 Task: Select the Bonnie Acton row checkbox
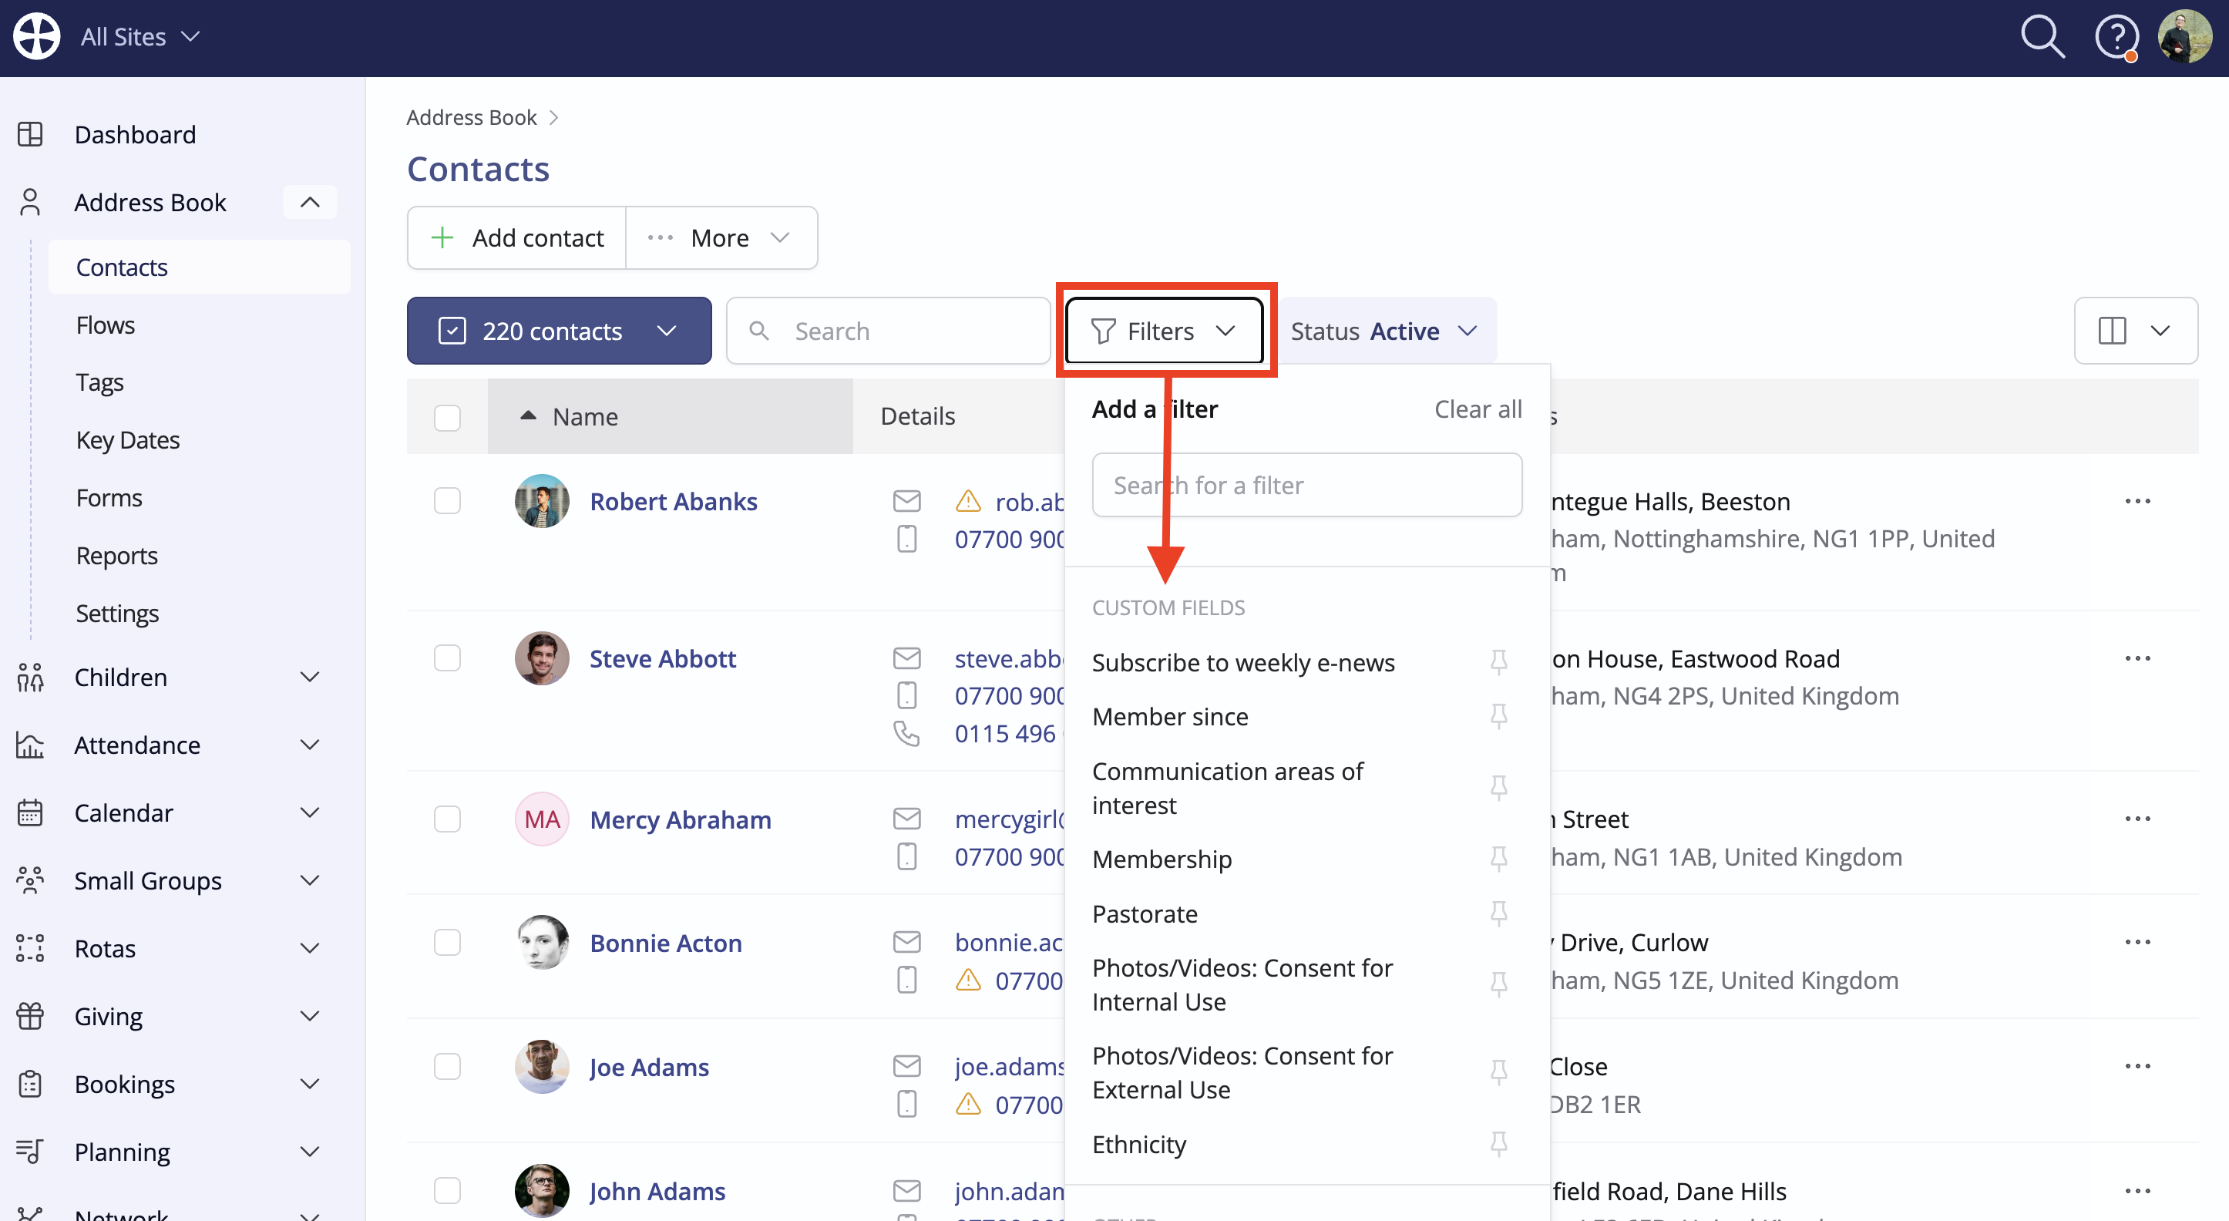[447, 943]
